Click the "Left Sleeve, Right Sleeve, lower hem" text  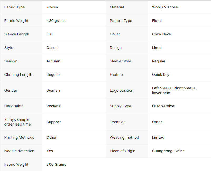click(x=174, y=90)
